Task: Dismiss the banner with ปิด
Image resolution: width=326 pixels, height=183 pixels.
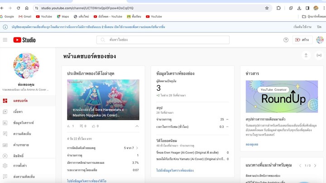Action: (x=319, y=27)
